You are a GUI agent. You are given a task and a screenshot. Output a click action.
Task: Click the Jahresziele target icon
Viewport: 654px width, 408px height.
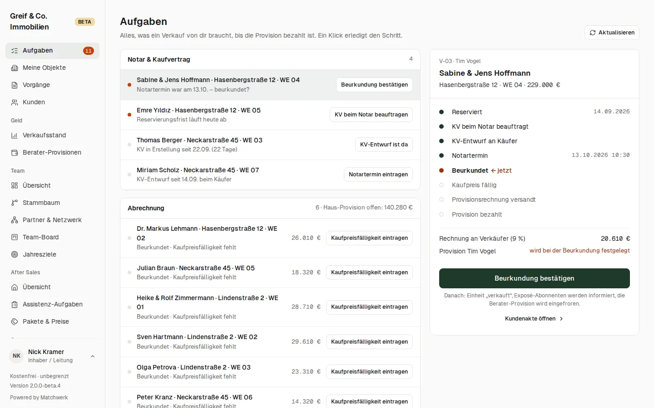point(15,255)
